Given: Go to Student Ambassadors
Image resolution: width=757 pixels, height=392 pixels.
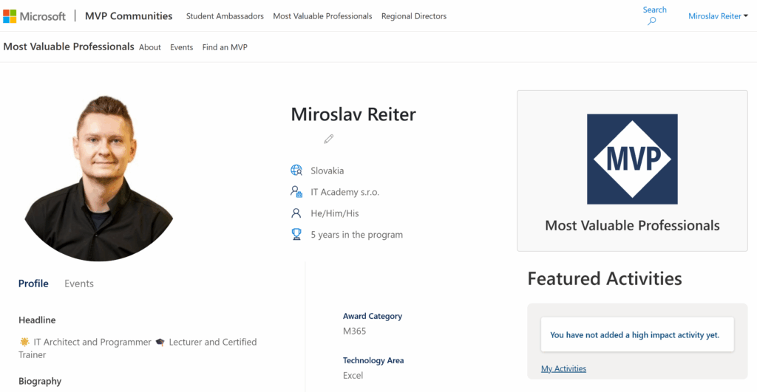Looking at the screenshot, I should click(225, 16).
